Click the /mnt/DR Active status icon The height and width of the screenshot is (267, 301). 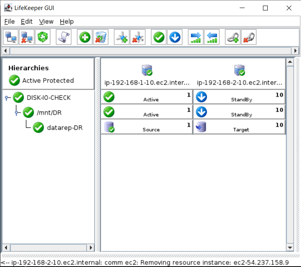(x=109, y=112)
